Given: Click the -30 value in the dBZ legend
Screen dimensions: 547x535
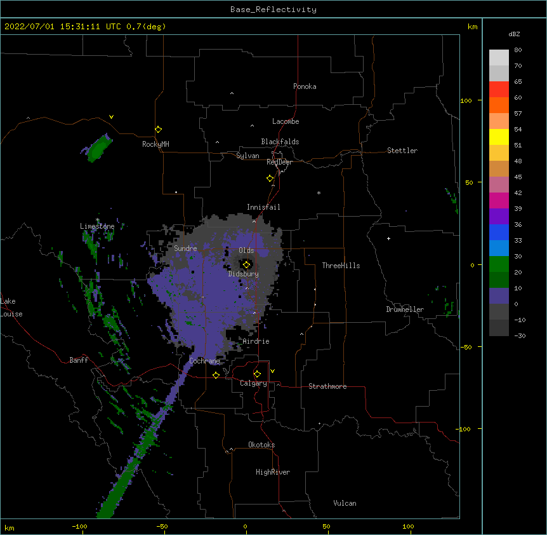Looking at the screenshot, I should tap(520, 336).
